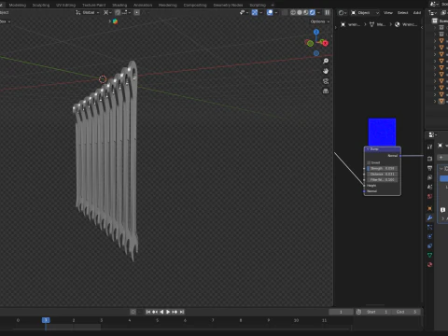Add a new workspace with the plus tab

(x=273, y=5)
